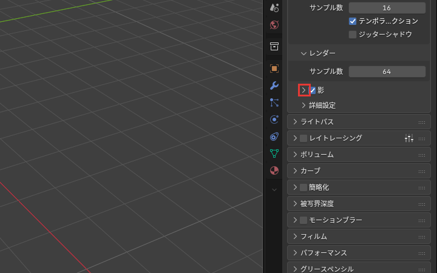
Task: Grab the パフォーマンス panel drag handle
Action: (x=422, y=253)
